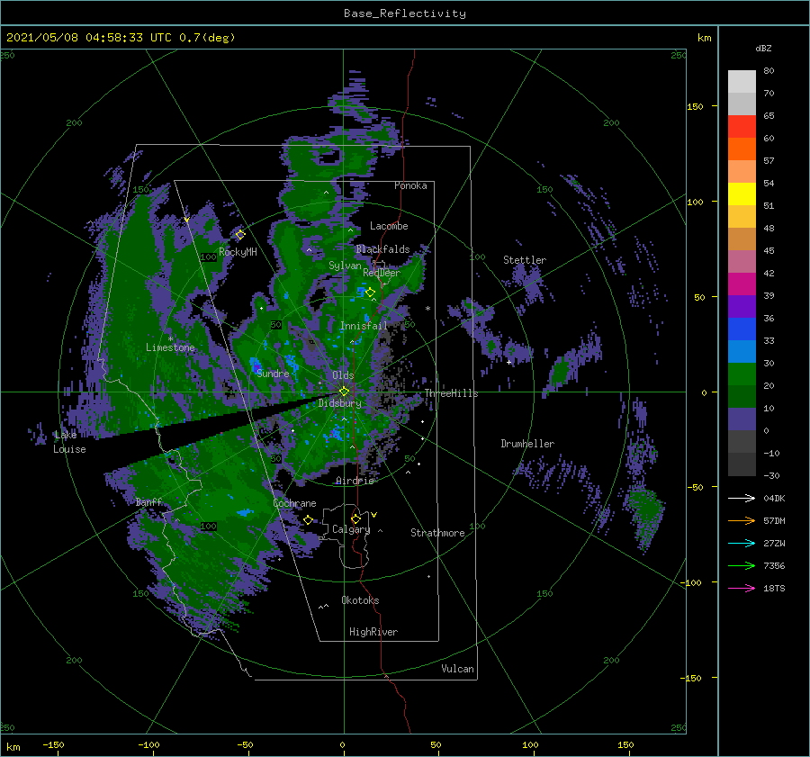
Task: Select the blue 36 dBZ color swatch
Action: (x=742, y=329)
